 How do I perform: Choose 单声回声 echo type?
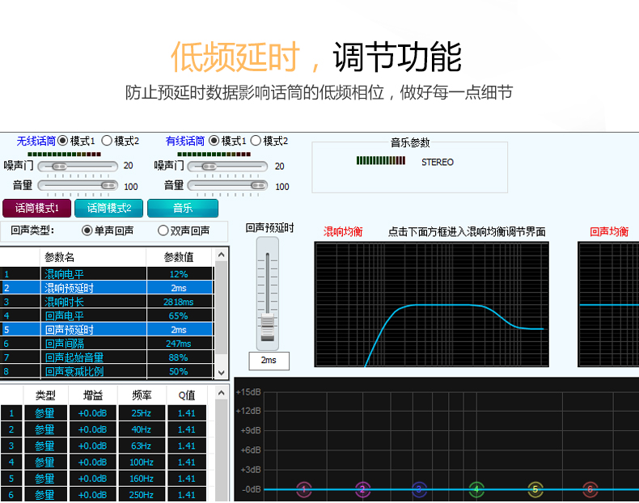click(87, 230)
